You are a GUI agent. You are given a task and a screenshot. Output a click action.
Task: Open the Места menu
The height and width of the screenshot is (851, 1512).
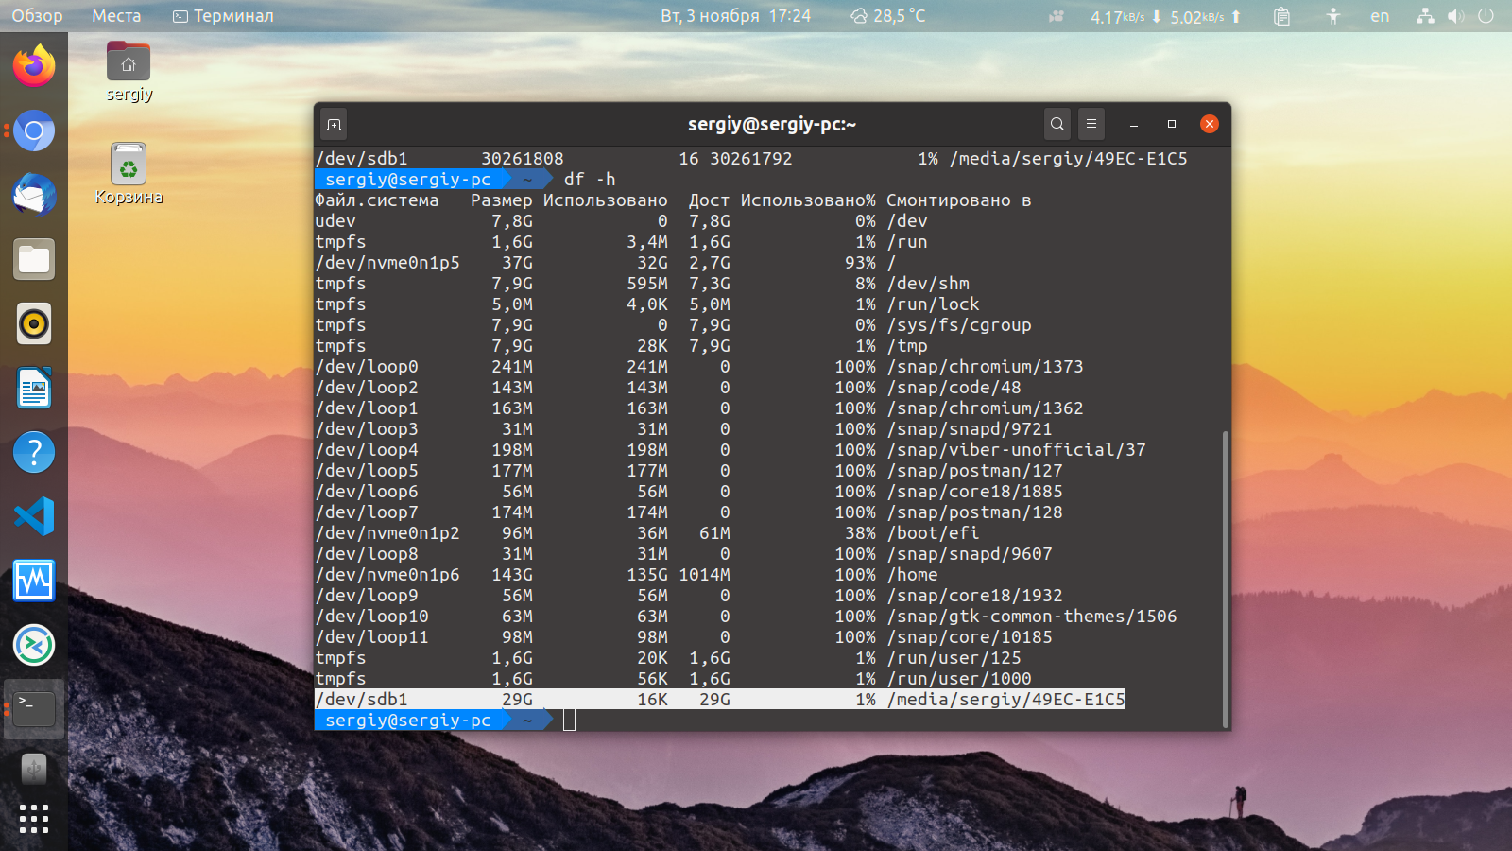coord(116,16)
